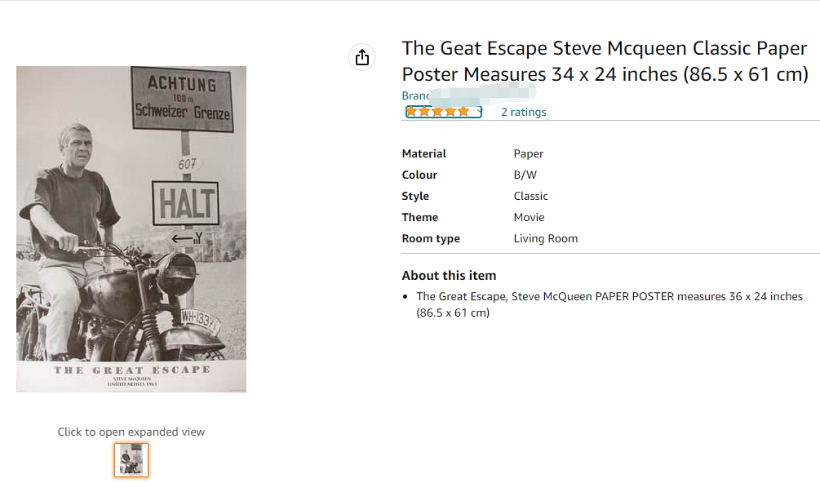Viewport: 820px width, 492px height.
Task: Click the 'Click to open expanded view' text
Action: [131, 432]
